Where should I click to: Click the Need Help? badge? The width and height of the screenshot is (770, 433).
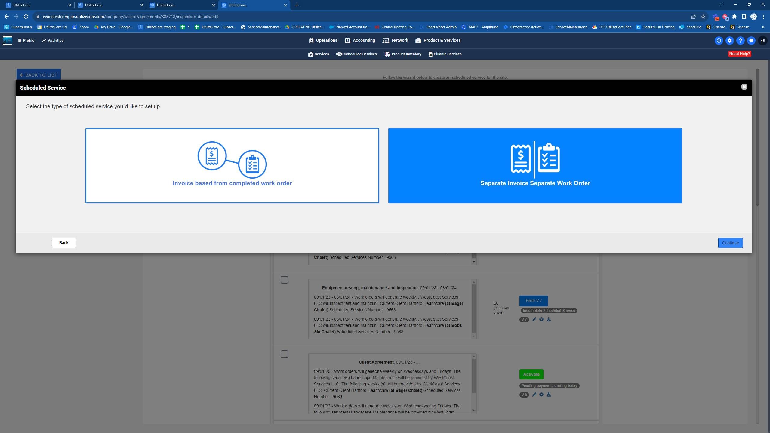pyautogui.click(x=739, y=54)
